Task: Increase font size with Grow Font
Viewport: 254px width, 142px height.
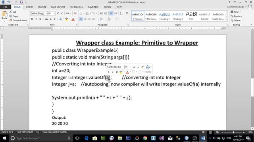Action: tap(58, 13)
